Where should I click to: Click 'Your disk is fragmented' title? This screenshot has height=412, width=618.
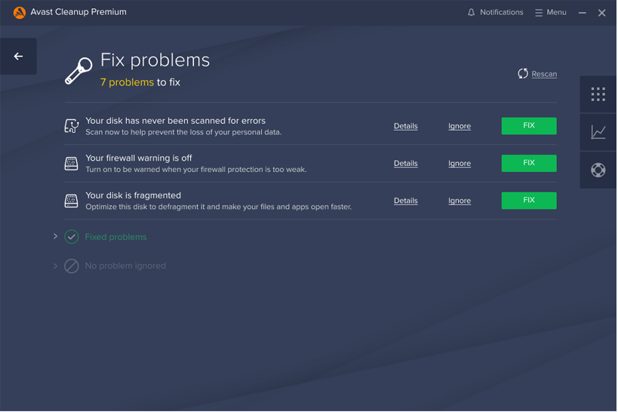click(x=134, y=195)
